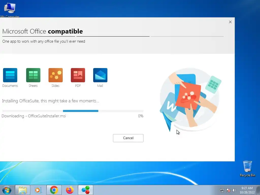Click the 'Recycle Bin' label text
Viewport: 260px width, 195px height.
(247, 175)
